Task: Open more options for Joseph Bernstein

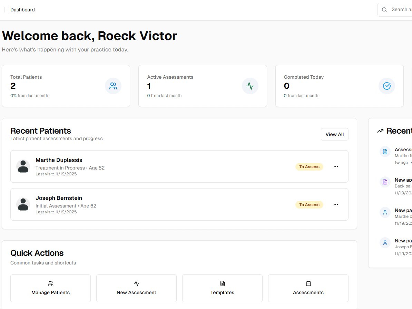Action: pyautogui.click(x=336, y=204)
